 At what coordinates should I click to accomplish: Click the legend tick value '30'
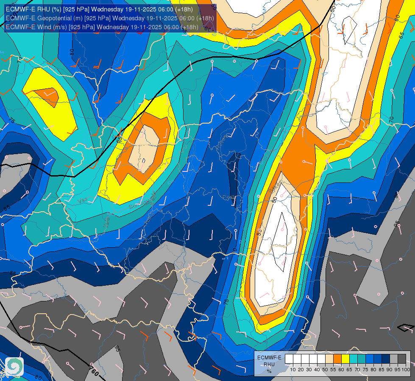coord(309,370)
